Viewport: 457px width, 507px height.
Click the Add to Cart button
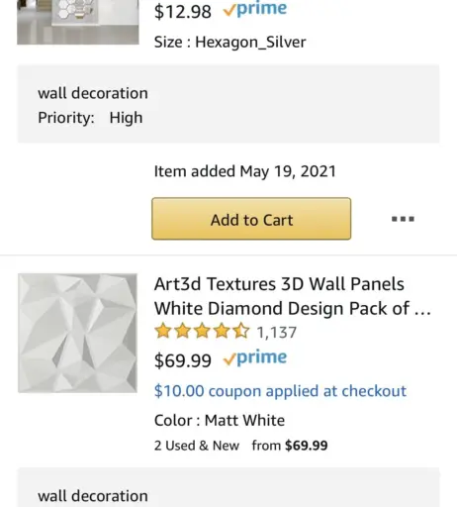pyautogui.click(x=251, y=219)
